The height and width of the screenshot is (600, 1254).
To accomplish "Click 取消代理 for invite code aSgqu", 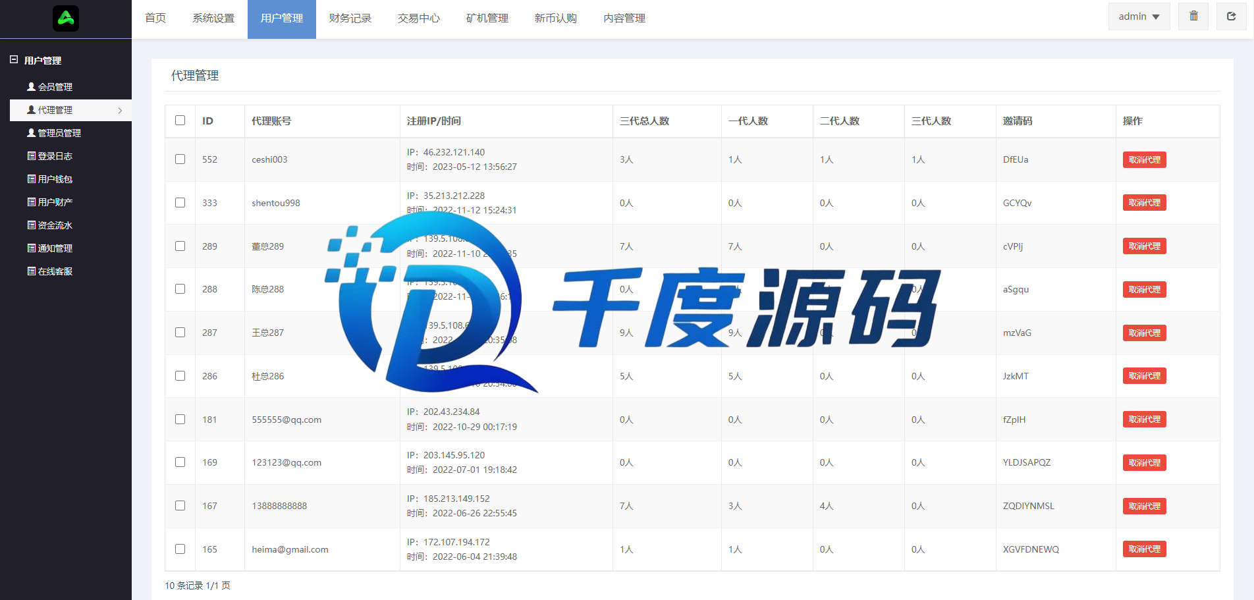I will pyautogui.click(x=1145, y=290).
